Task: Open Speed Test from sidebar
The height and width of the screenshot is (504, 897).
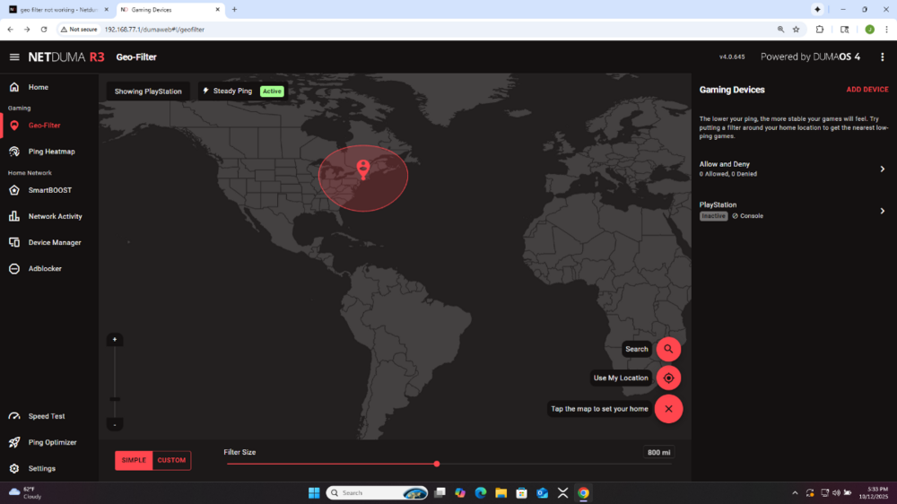Action: [x=46, y=416]
